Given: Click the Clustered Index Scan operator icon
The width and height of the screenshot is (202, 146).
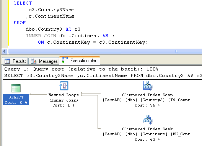Looking at the screenshot, I should [148, 86].
